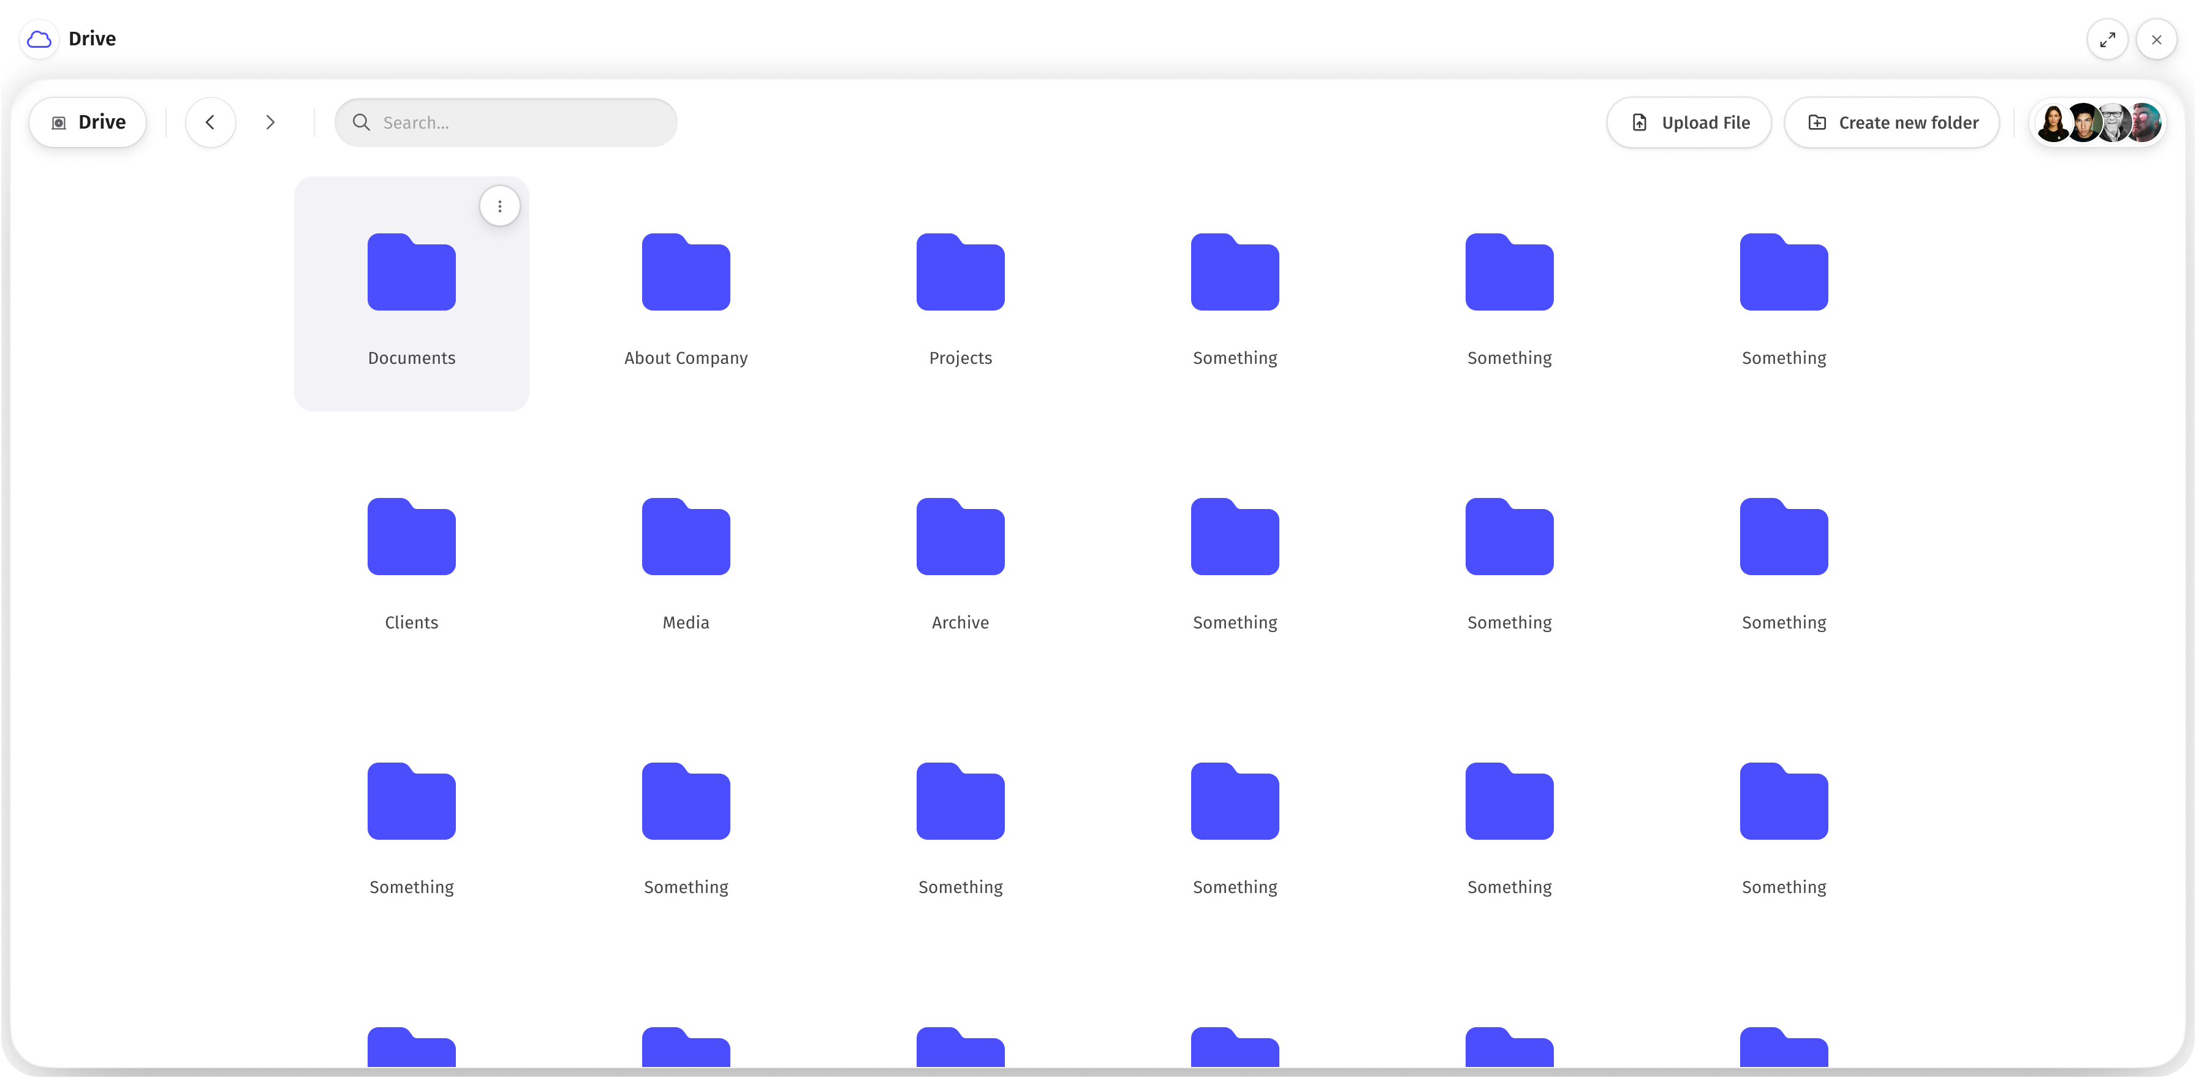
Task: Open the Documents three-dot options menu
Action: (499, 206)
